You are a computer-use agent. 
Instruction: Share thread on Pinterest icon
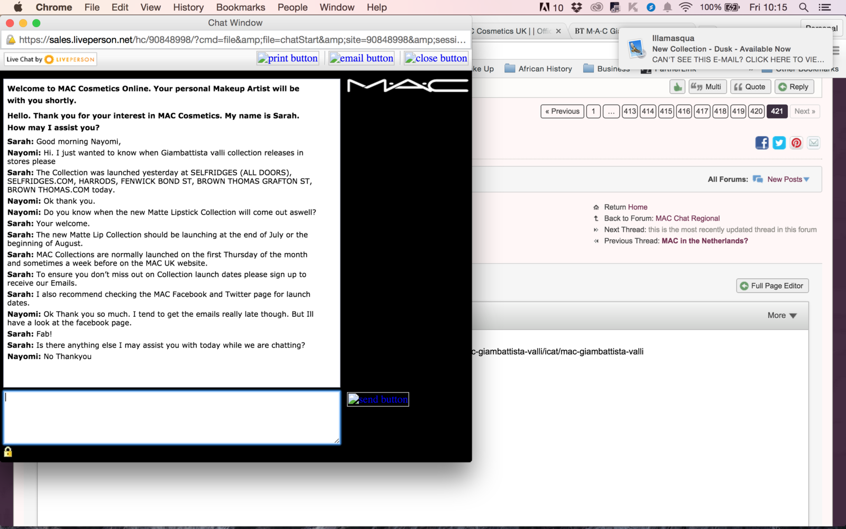[x=796, y=143]
